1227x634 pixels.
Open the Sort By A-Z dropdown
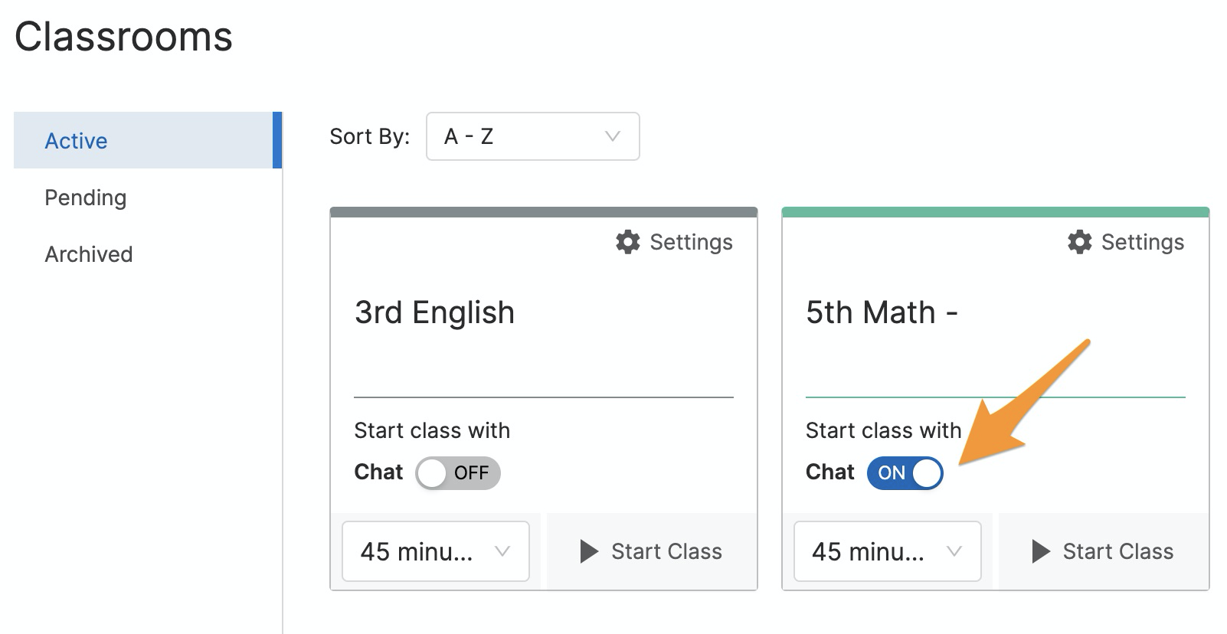[532, 136]
